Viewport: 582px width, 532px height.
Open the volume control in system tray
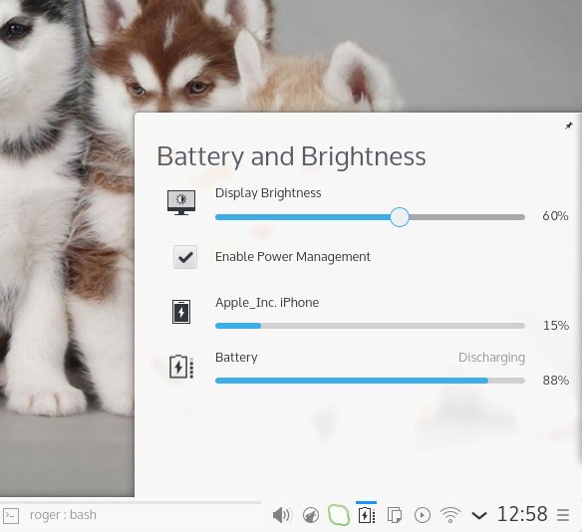pos(282,515)
